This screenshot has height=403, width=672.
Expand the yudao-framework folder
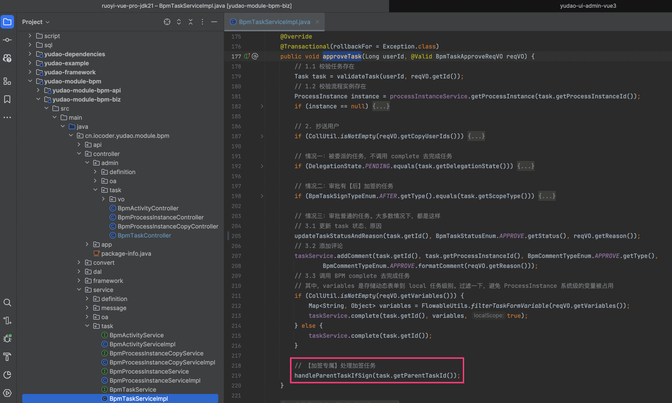click(30, 72)
